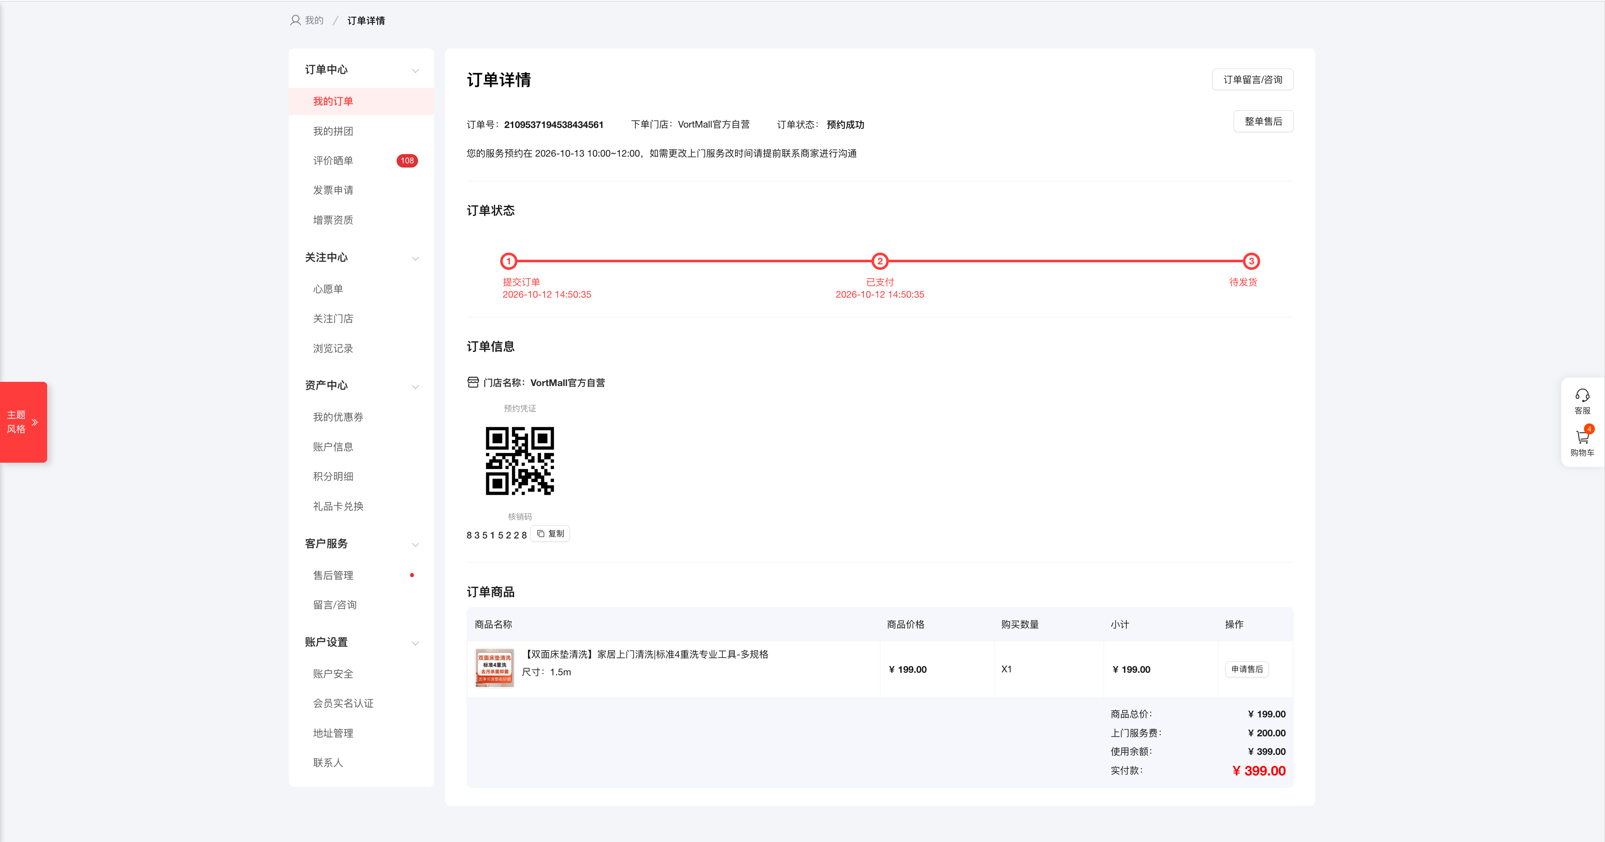The width and height of the screenshot is (1605, 842).
Task: Click the store icon beside 门店名称
Action: pyautogui.click(x=473, y=382)
